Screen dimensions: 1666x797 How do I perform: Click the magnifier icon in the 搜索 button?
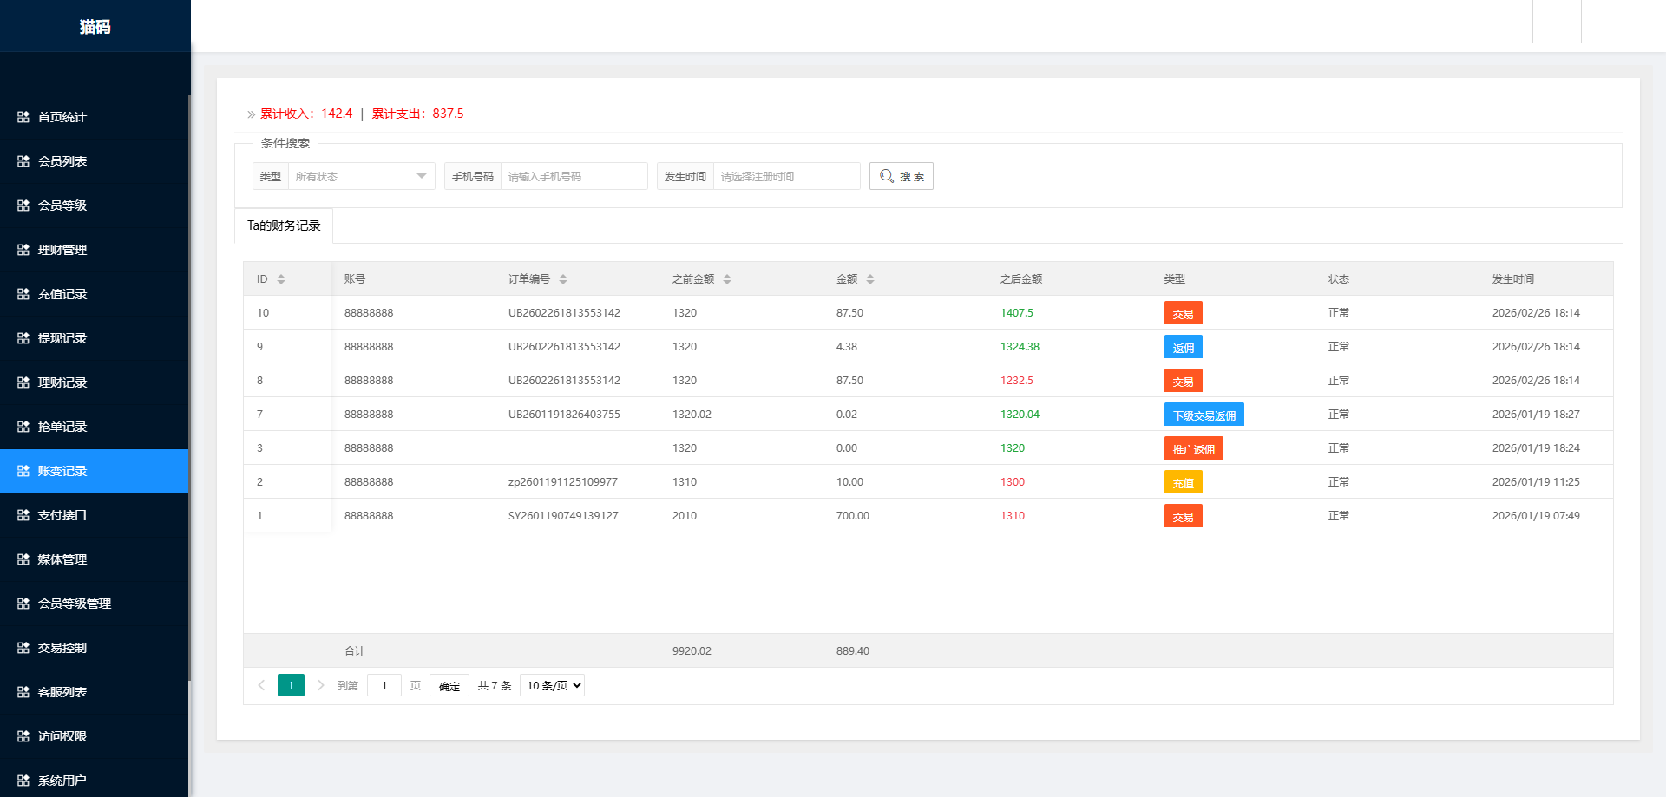point(886,175)
